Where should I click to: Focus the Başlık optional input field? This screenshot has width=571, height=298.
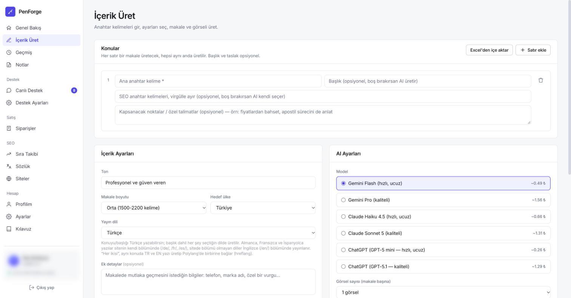click(x=428, y=81)
